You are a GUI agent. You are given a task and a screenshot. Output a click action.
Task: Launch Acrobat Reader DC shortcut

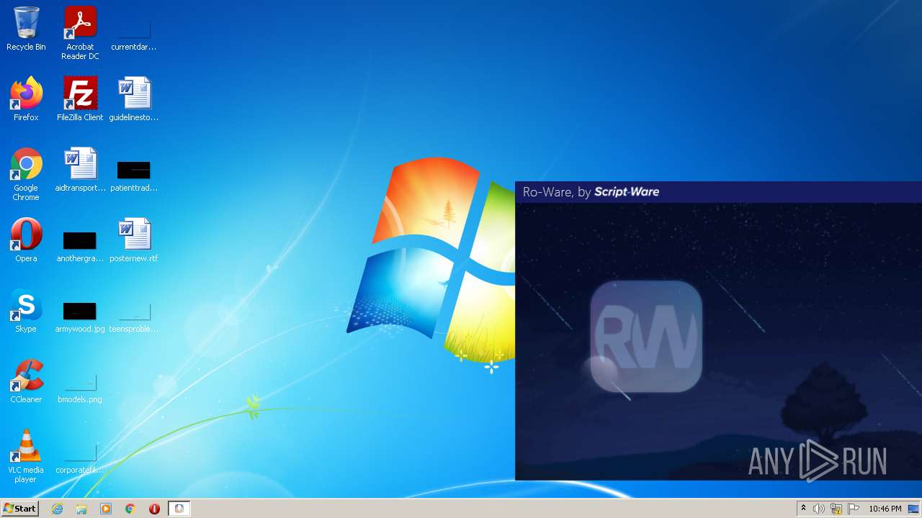pyautogui.click(x=80, y=33)
